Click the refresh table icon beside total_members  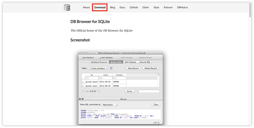111,68
